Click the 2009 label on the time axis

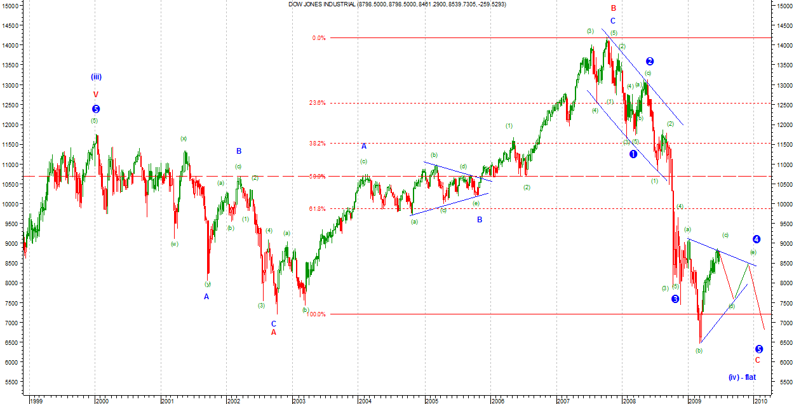tap(696, 400)
